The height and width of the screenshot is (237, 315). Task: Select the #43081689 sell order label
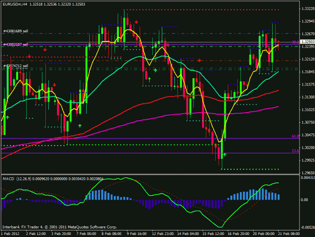(16, 31)
